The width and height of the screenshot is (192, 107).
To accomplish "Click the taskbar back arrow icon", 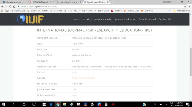I will point(14,104).
